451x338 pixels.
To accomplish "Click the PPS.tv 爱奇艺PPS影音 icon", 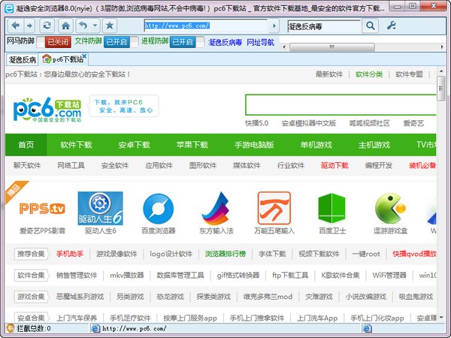I will (x=42, y=209).
